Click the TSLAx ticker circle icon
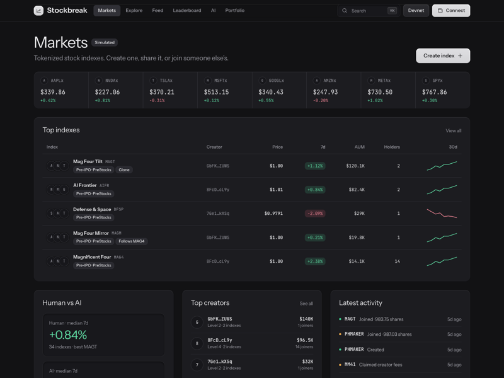 tap(153, 81)
